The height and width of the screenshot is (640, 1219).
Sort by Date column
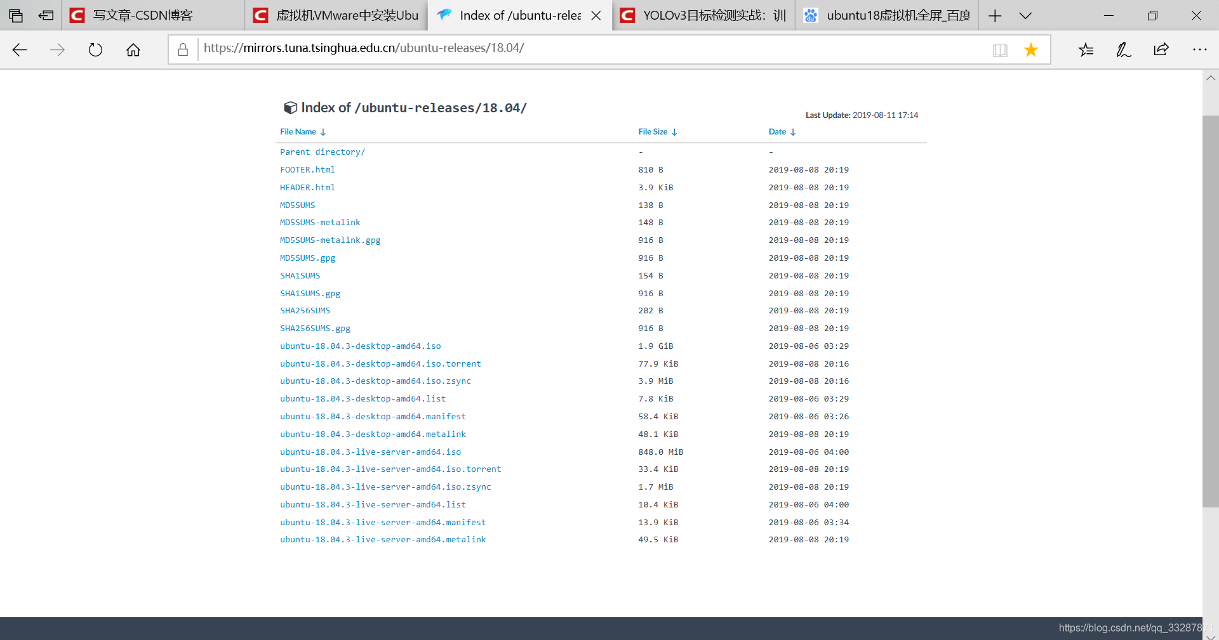(x=782, y=132)
